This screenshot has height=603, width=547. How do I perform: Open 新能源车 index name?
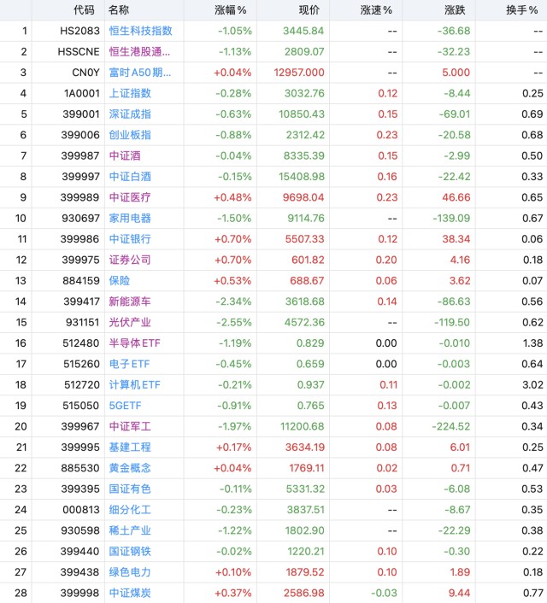tap(130, 301)
